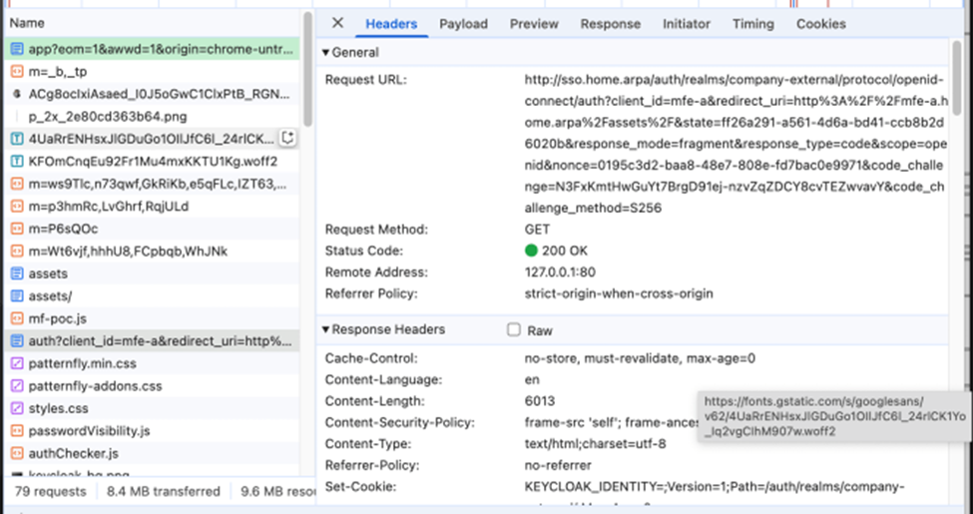Open the Response tab
Screen dimensions: 973x514
tap(611, 24)
